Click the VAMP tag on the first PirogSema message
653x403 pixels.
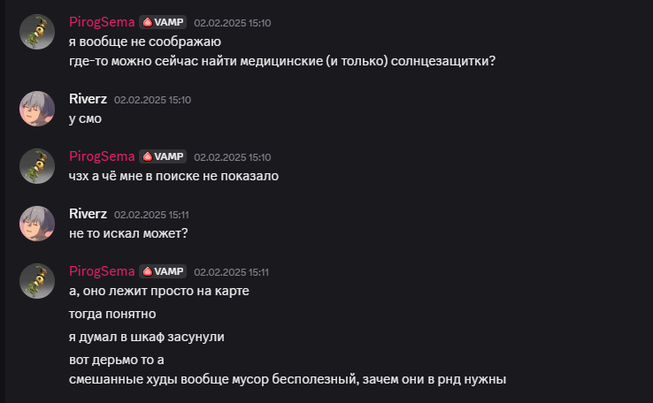tap(163, 22)
